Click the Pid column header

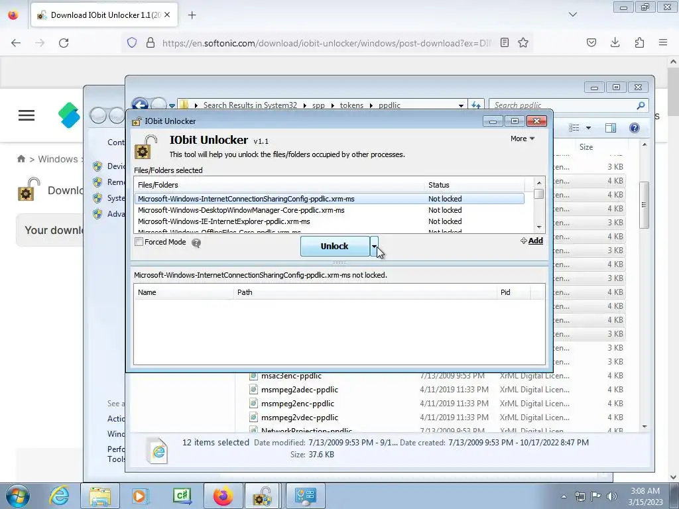[x=514, y=292]
